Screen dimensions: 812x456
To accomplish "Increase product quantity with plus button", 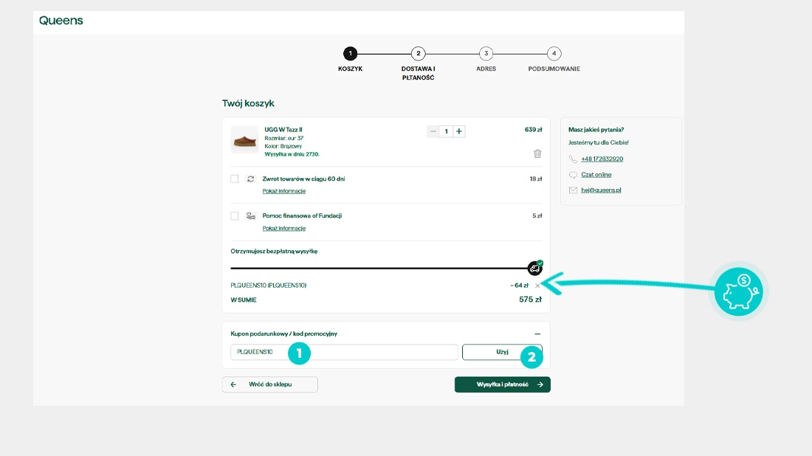I will tap(459, 131).
